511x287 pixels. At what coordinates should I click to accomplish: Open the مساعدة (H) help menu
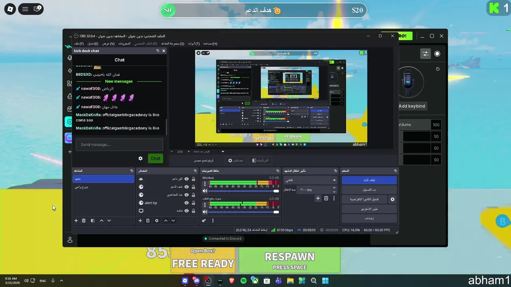(210, 43)
